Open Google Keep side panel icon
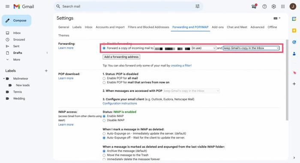Image resolution: width=300 pixels, height=163 pixels. pyautogui.click(x=294, y=30)
